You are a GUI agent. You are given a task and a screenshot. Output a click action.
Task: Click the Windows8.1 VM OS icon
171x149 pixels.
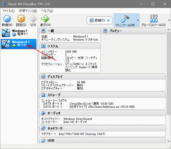coord(6,44)
